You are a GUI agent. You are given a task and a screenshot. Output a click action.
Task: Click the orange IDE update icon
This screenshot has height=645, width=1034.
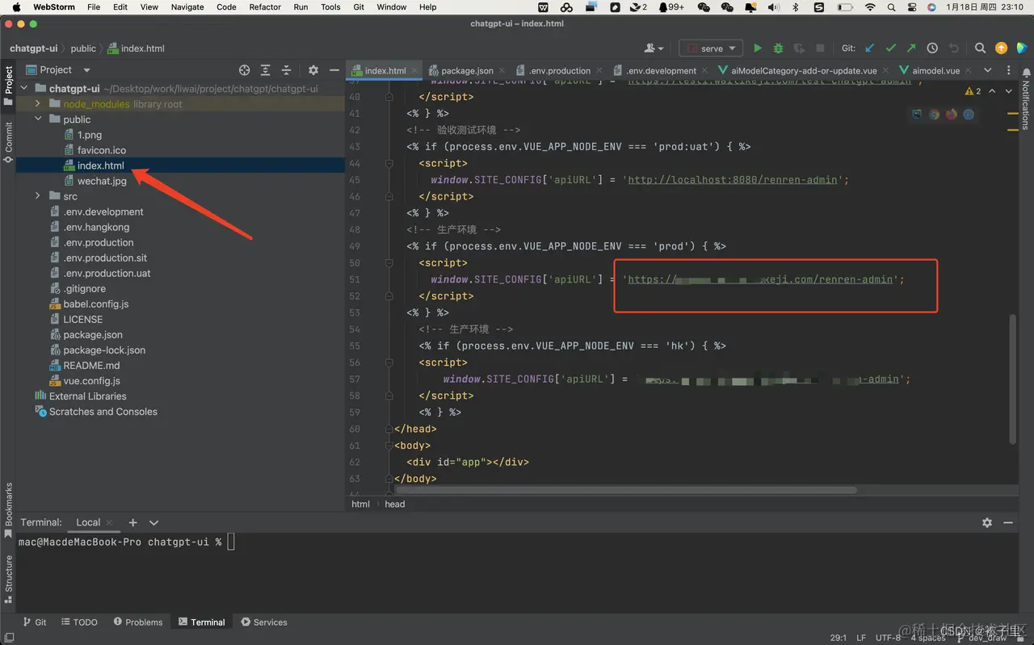1001,48
